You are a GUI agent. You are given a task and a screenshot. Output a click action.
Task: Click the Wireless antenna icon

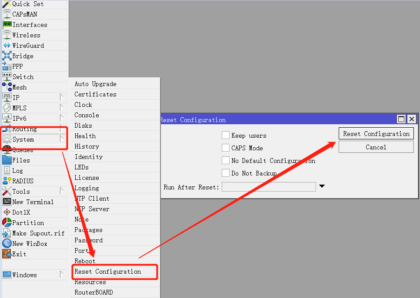(x=7, y=35)
